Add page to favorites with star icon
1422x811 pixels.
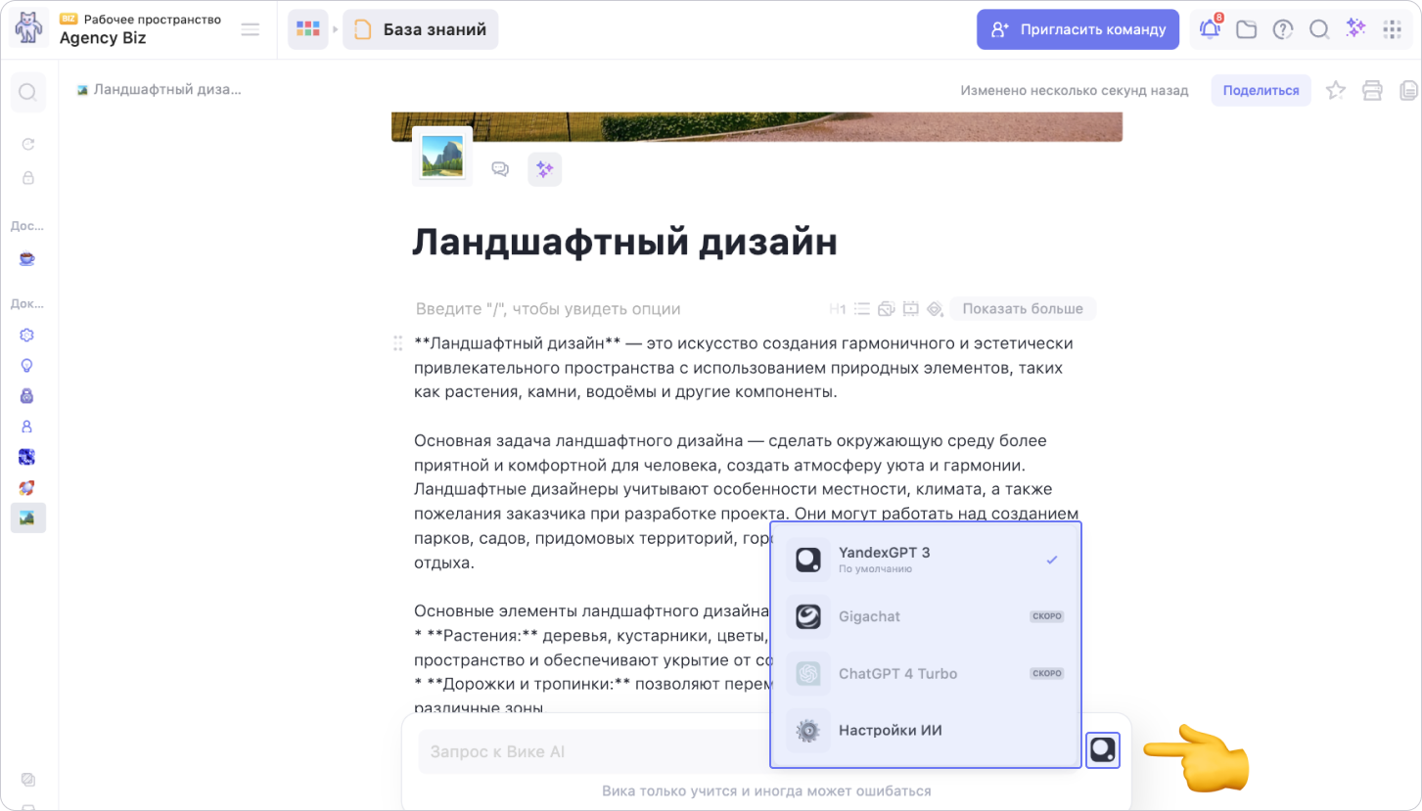click(x=1335, y=91)
